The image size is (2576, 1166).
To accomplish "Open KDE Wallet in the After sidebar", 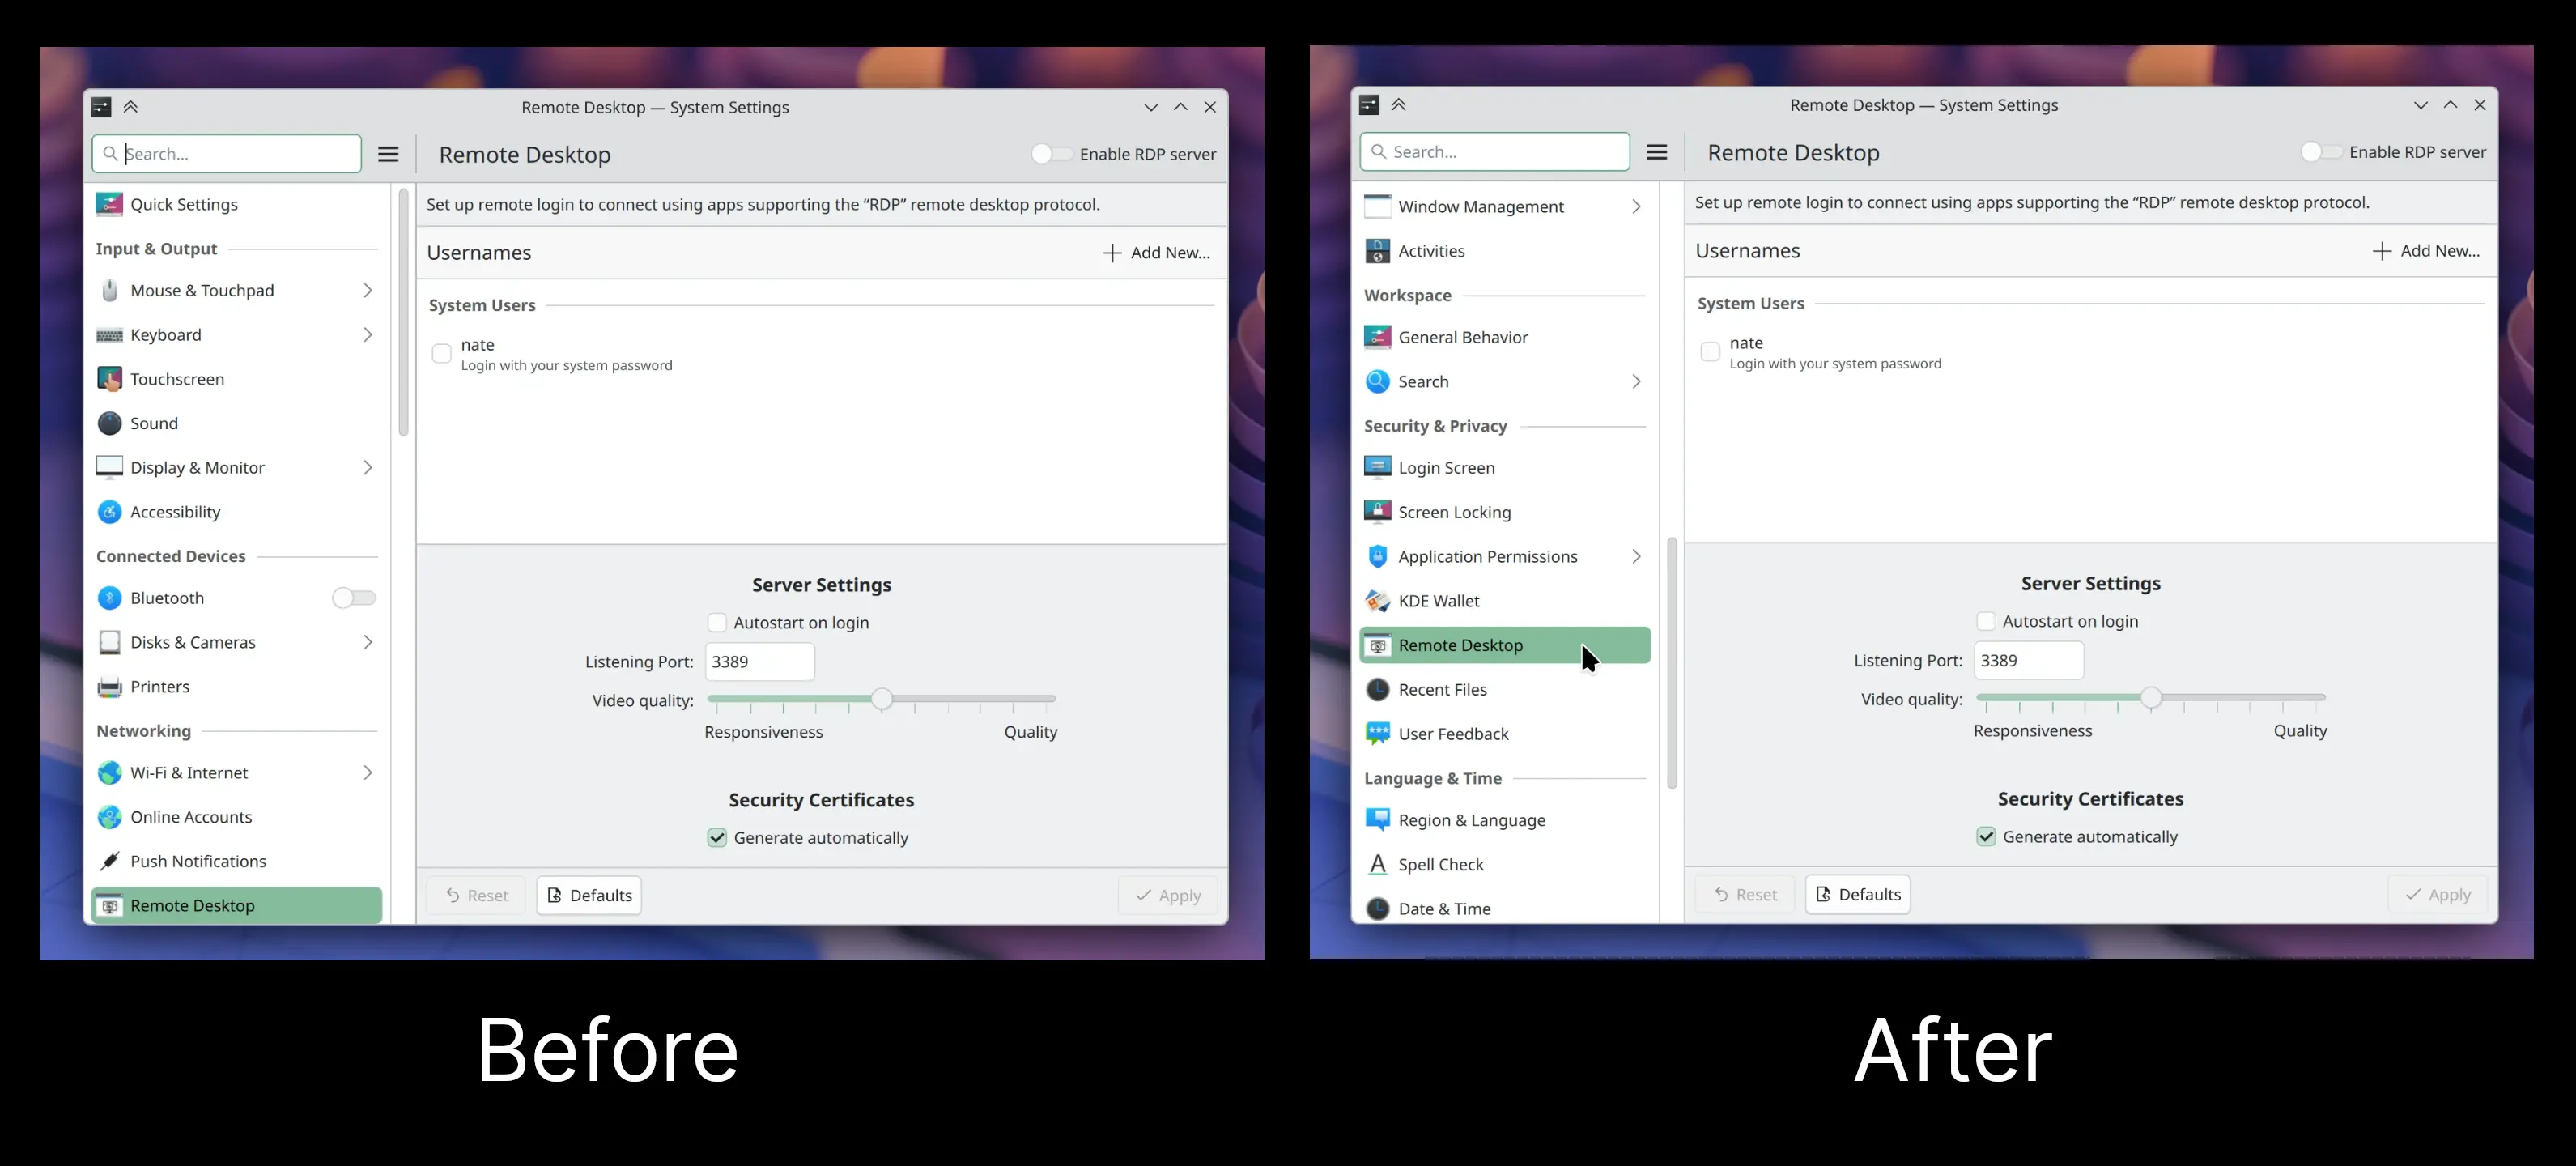I will [x=1505, y=601].
